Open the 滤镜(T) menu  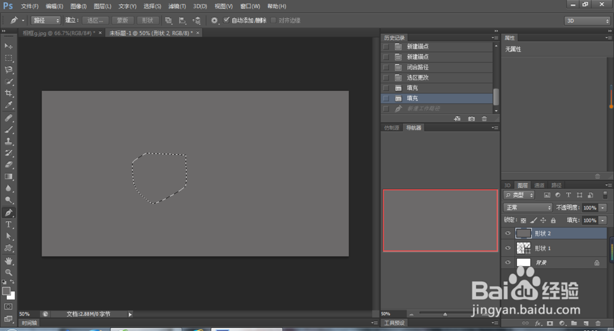point(177,6)
